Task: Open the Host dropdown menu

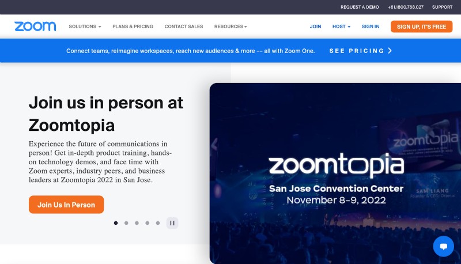Action: point(341,27)
